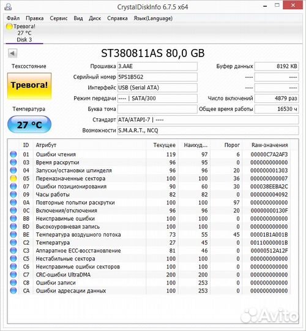Click the Raw-значения column header
306x331 pixels.
point(269,145)
